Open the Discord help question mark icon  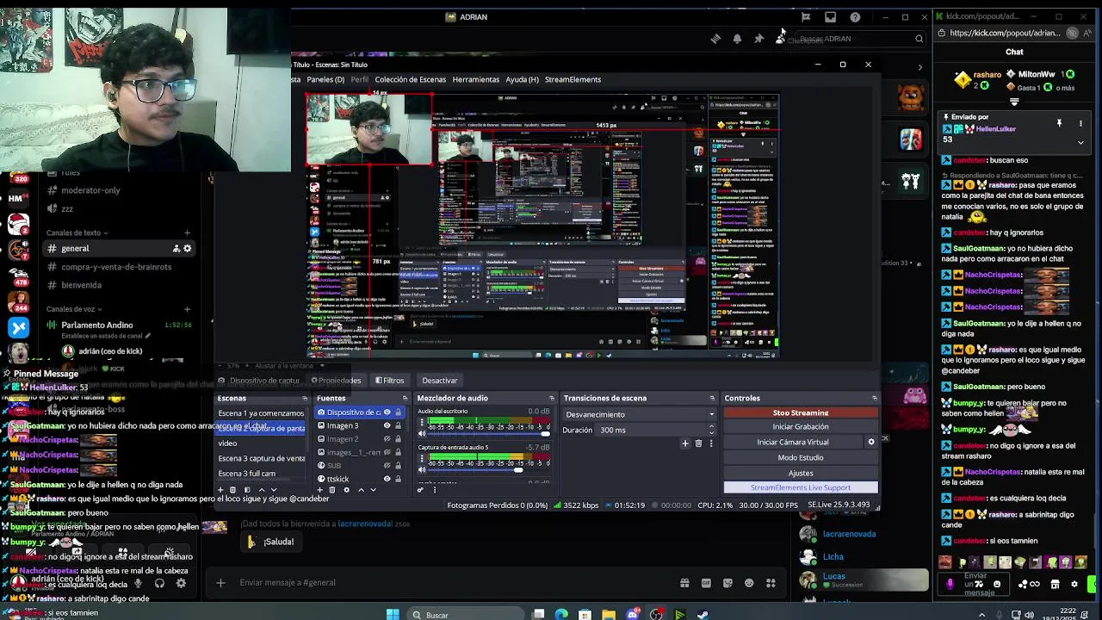click(855, 17)
